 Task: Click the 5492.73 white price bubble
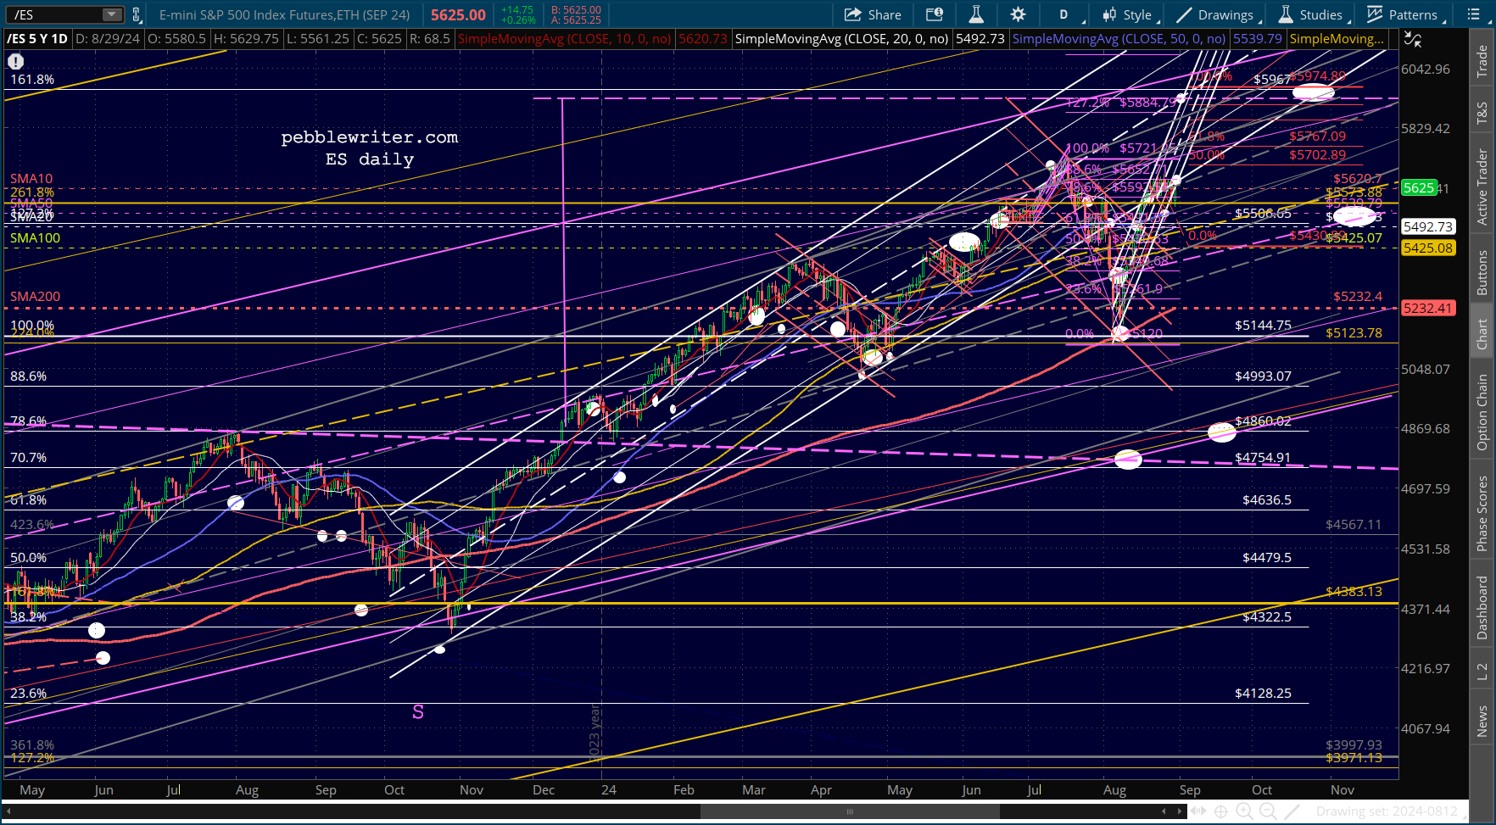(1428, 226)
